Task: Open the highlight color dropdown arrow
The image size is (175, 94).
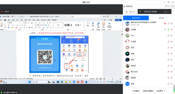Action: pos(14,28)
